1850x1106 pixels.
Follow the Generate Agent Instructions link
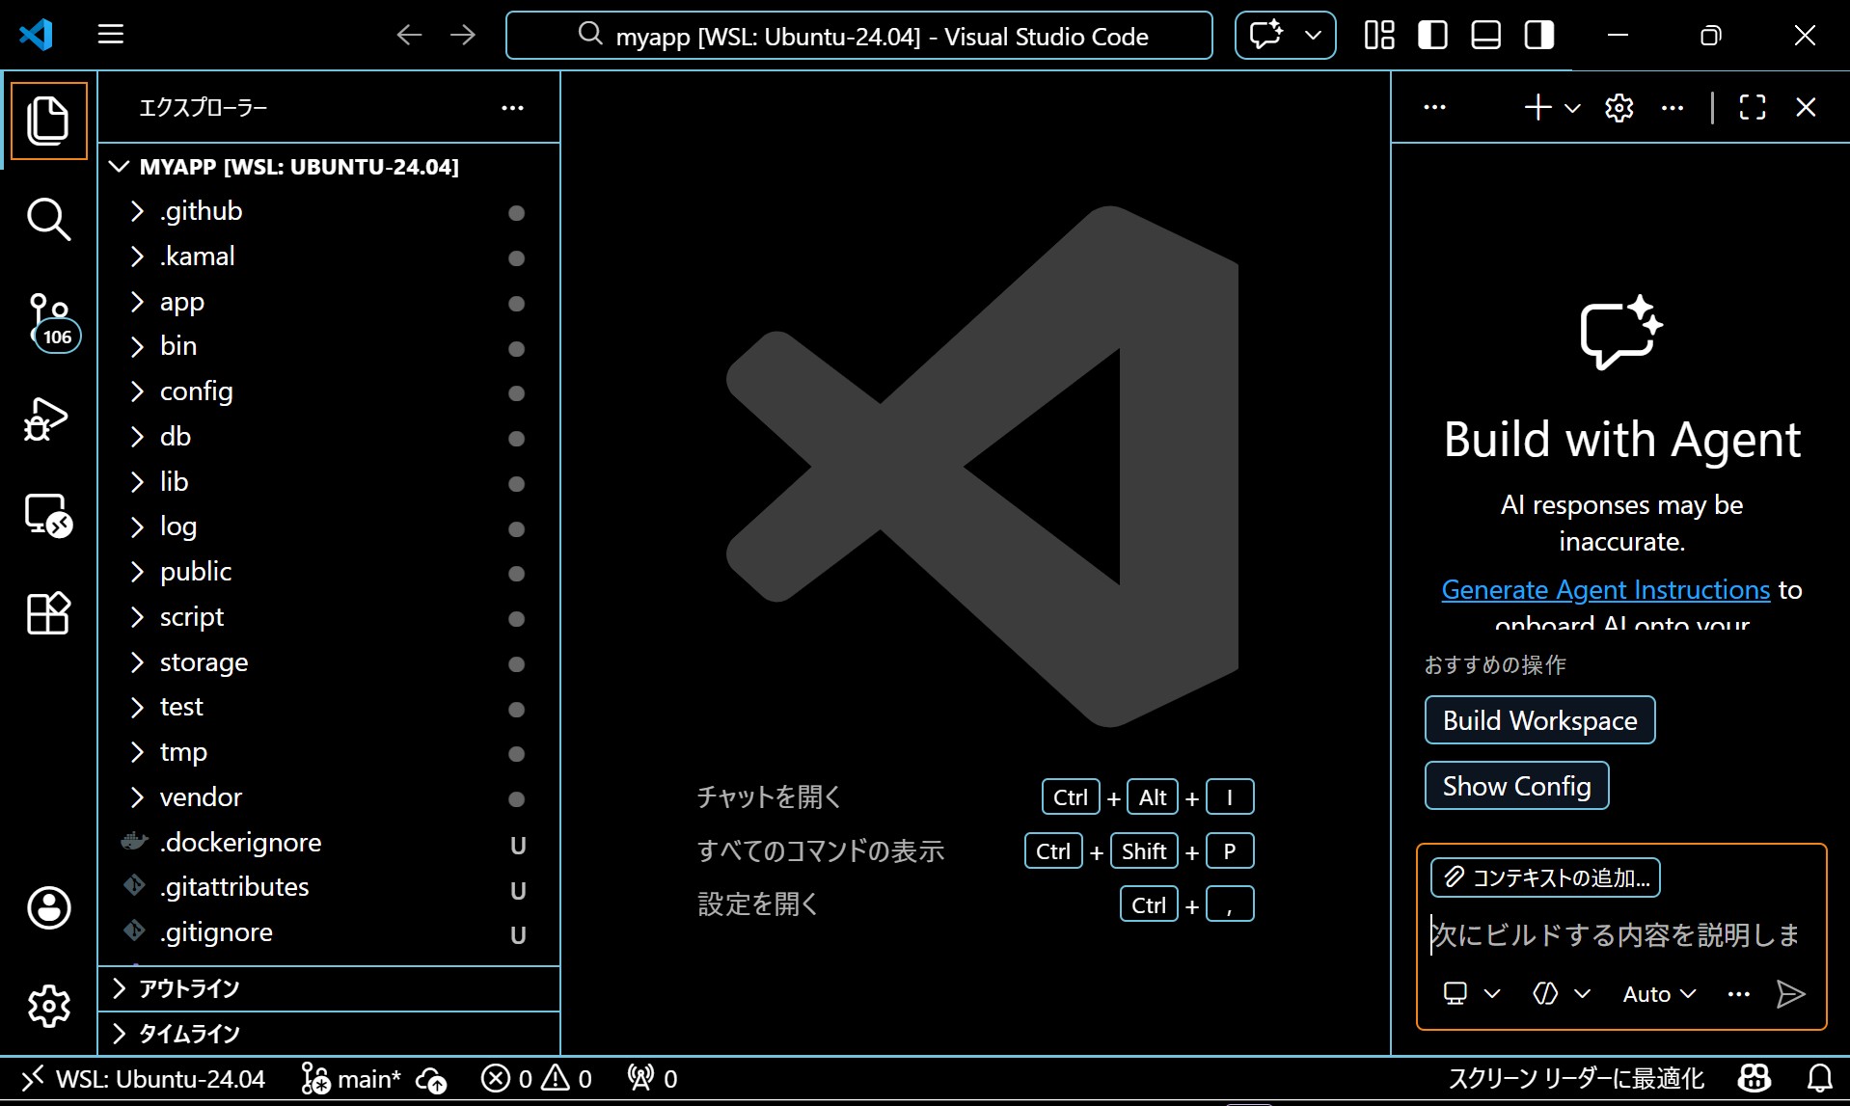(1605, 589)
